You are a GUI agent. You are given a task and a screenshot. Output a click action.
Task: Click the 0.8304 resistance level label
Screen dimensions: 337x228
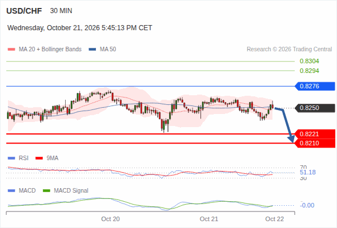(309, 62)
